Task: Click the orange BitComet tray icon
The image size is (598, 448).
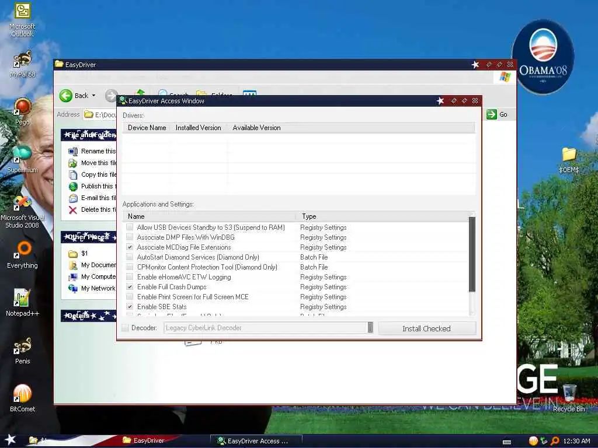Action: pyautogui.click(x=533, y=441)
